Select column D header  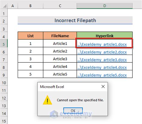tap(105, 6)
